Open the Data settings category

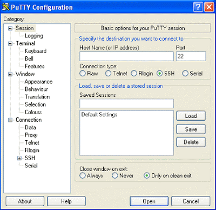[30, 127]
